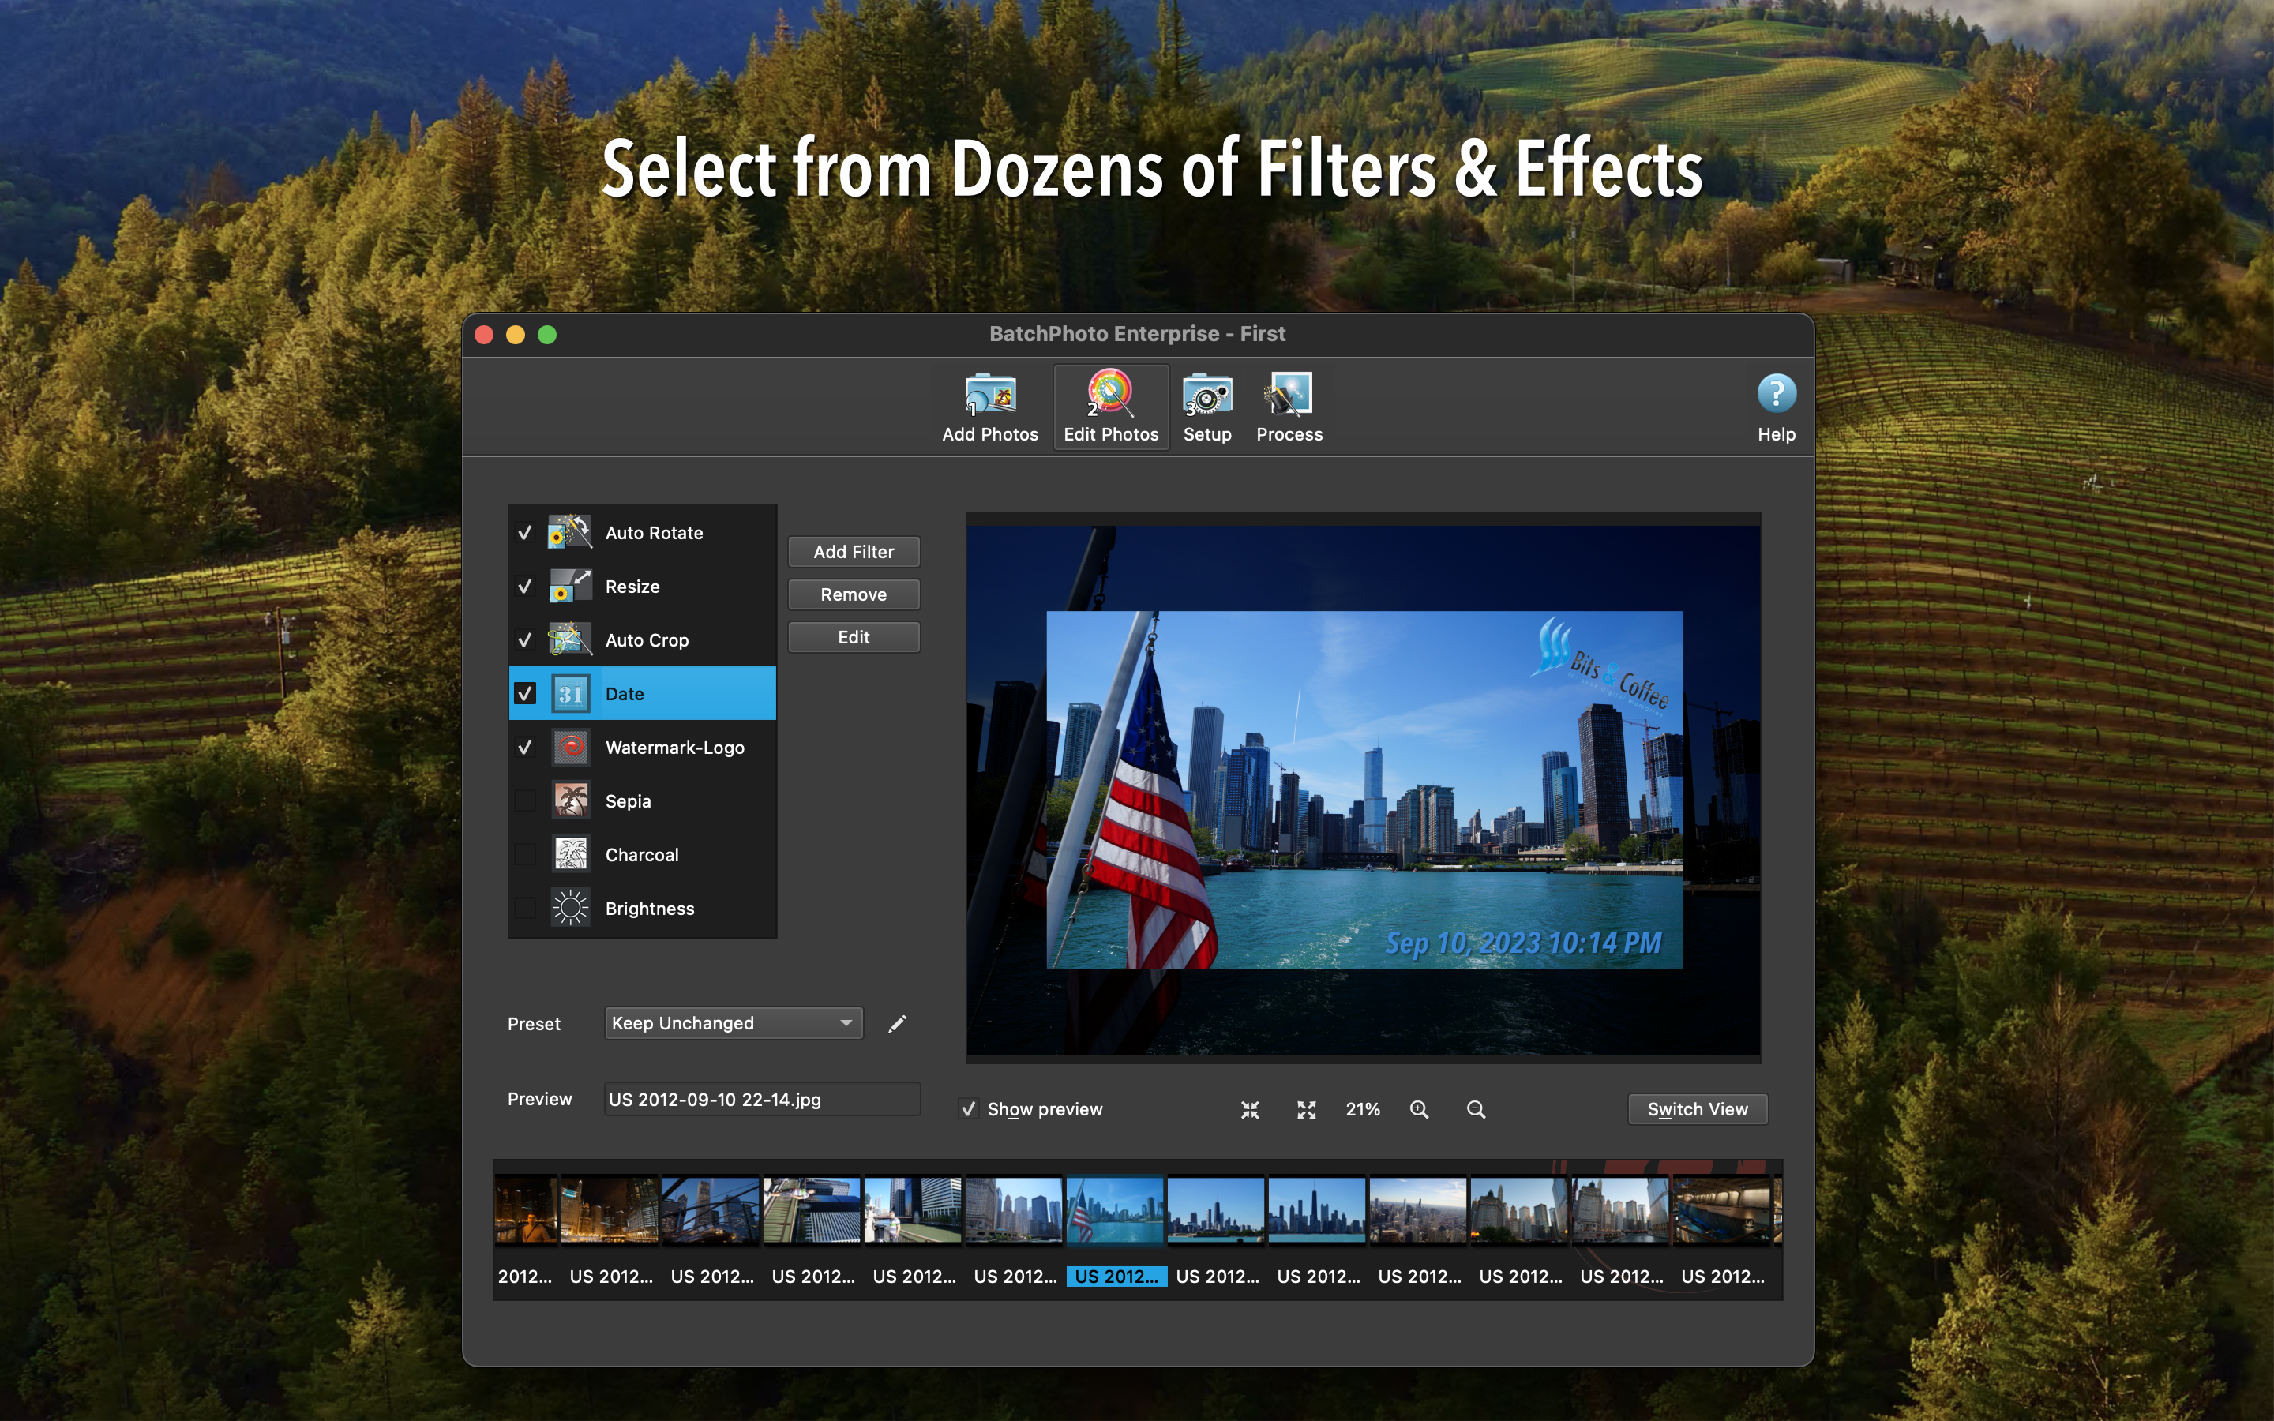Select the Watermark-Logo filter in list
The image size is (2274, 1421).
(674, 748)
